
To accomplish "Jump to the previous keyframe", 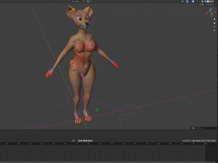I will (82, 141).
